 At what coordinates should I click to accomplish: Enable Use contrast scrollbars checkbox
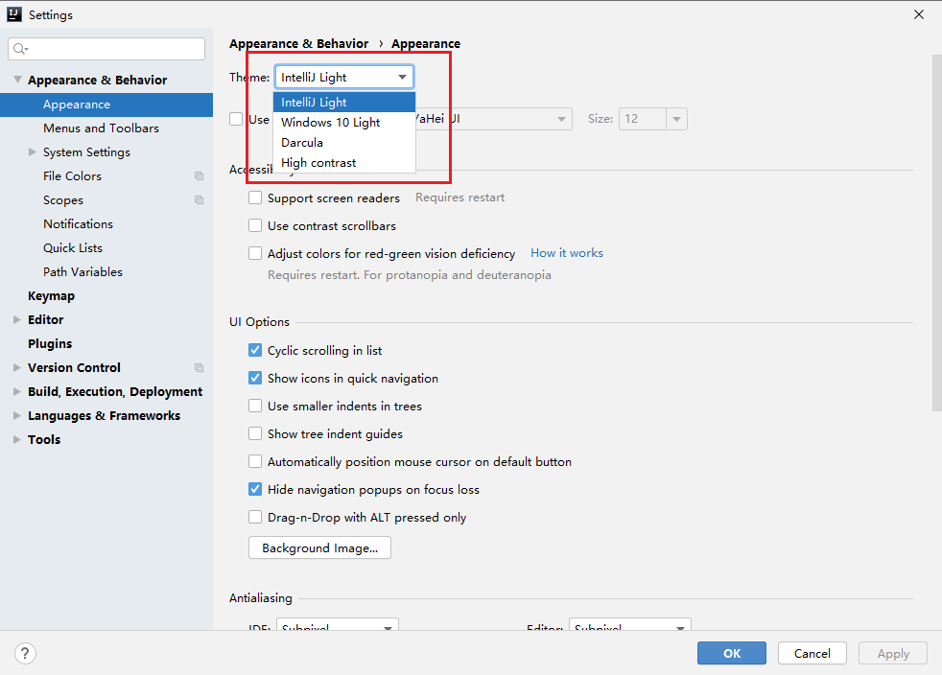[255, 226]
